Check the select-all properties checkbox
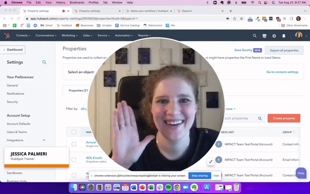The height and width of the screenshot is (194, 310). pyautogui.click(x=74, y=132)
